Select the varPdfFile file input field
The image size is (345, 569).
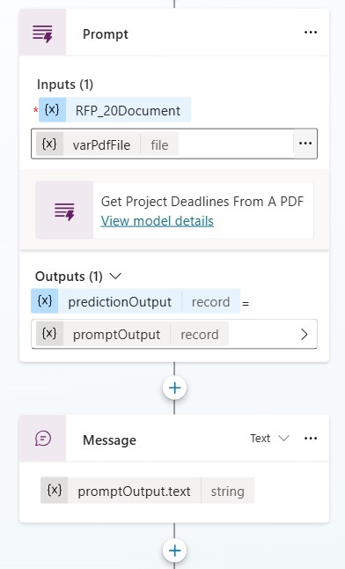pyautogui.click(x=174, y=144)
